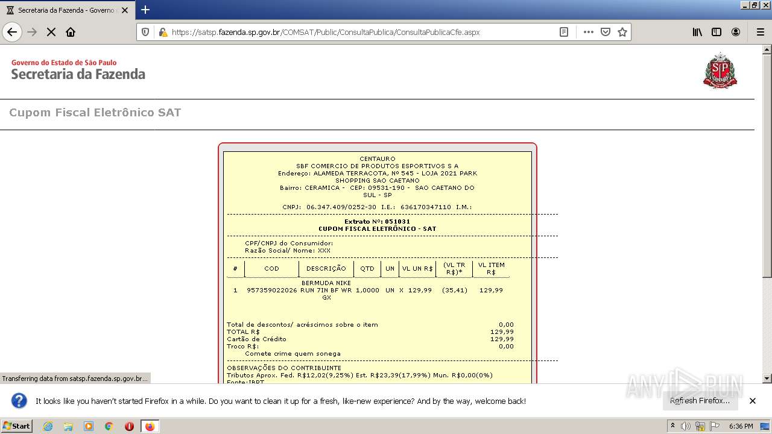Screen dimensions: 772x434
Task: Click Cartão de Crédito payment line
Action: (x=370, y=339)
